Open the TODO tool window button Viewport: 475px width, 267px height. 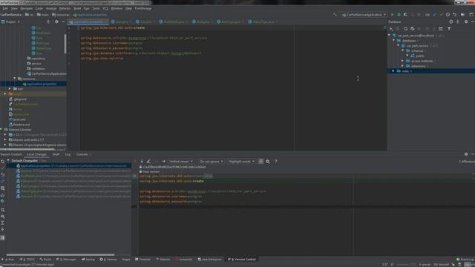[27, 260]
